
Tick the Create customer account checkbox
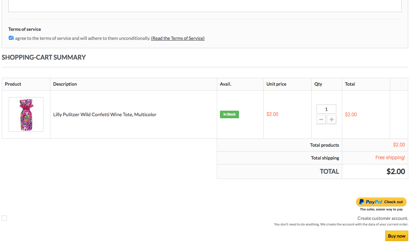pyautogui.click(x=4, y=218)
